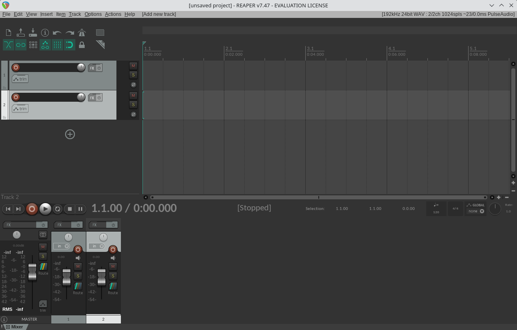Click the transport Stop button
This screenshot has width=517, height=330.
coord(70,209)
